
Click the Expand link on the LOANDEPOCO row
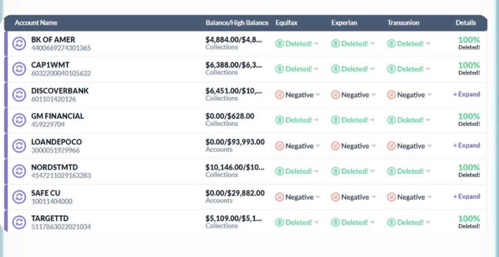(466, 145)
